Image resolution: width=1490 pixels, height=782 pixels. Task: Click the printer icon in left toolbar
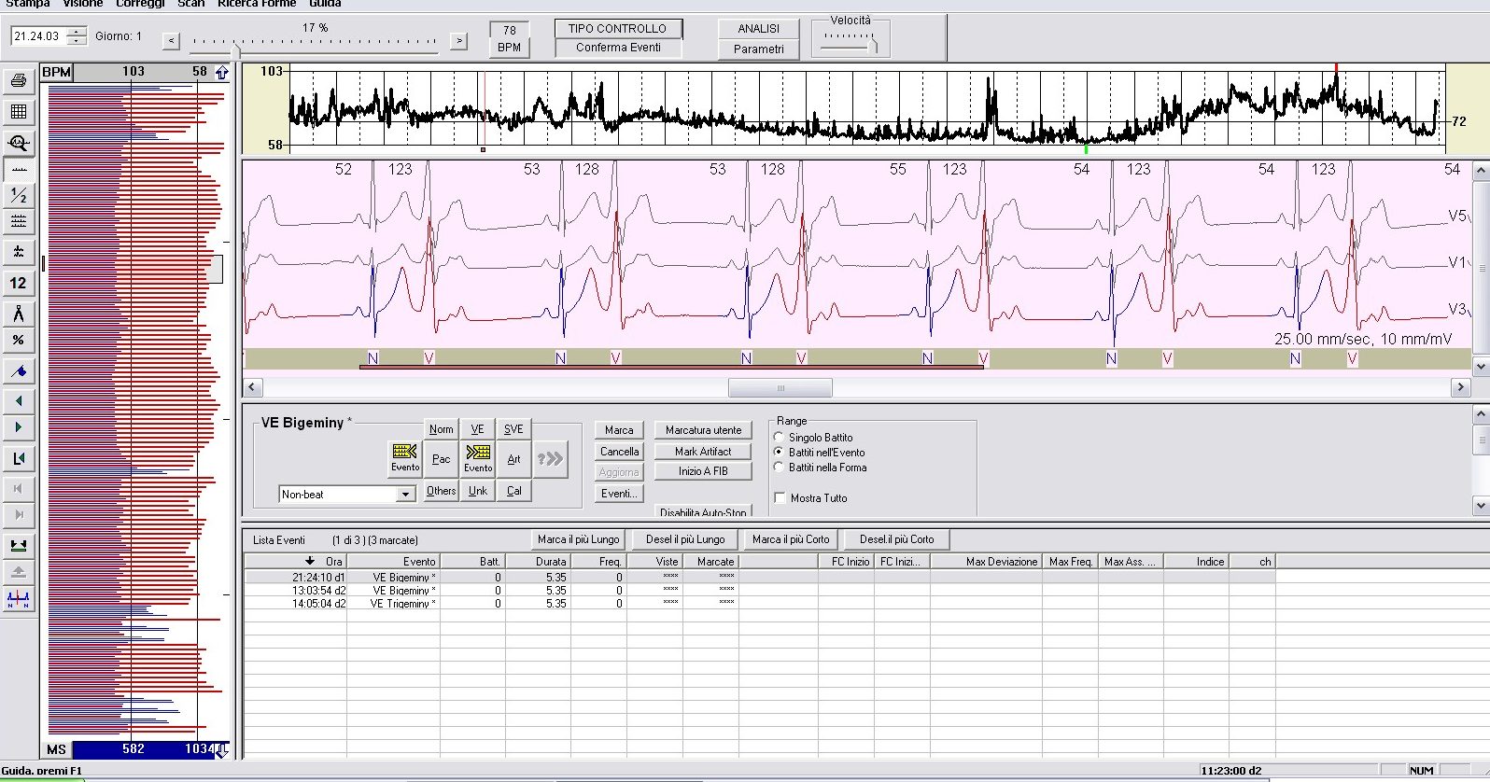click(18, 81)
